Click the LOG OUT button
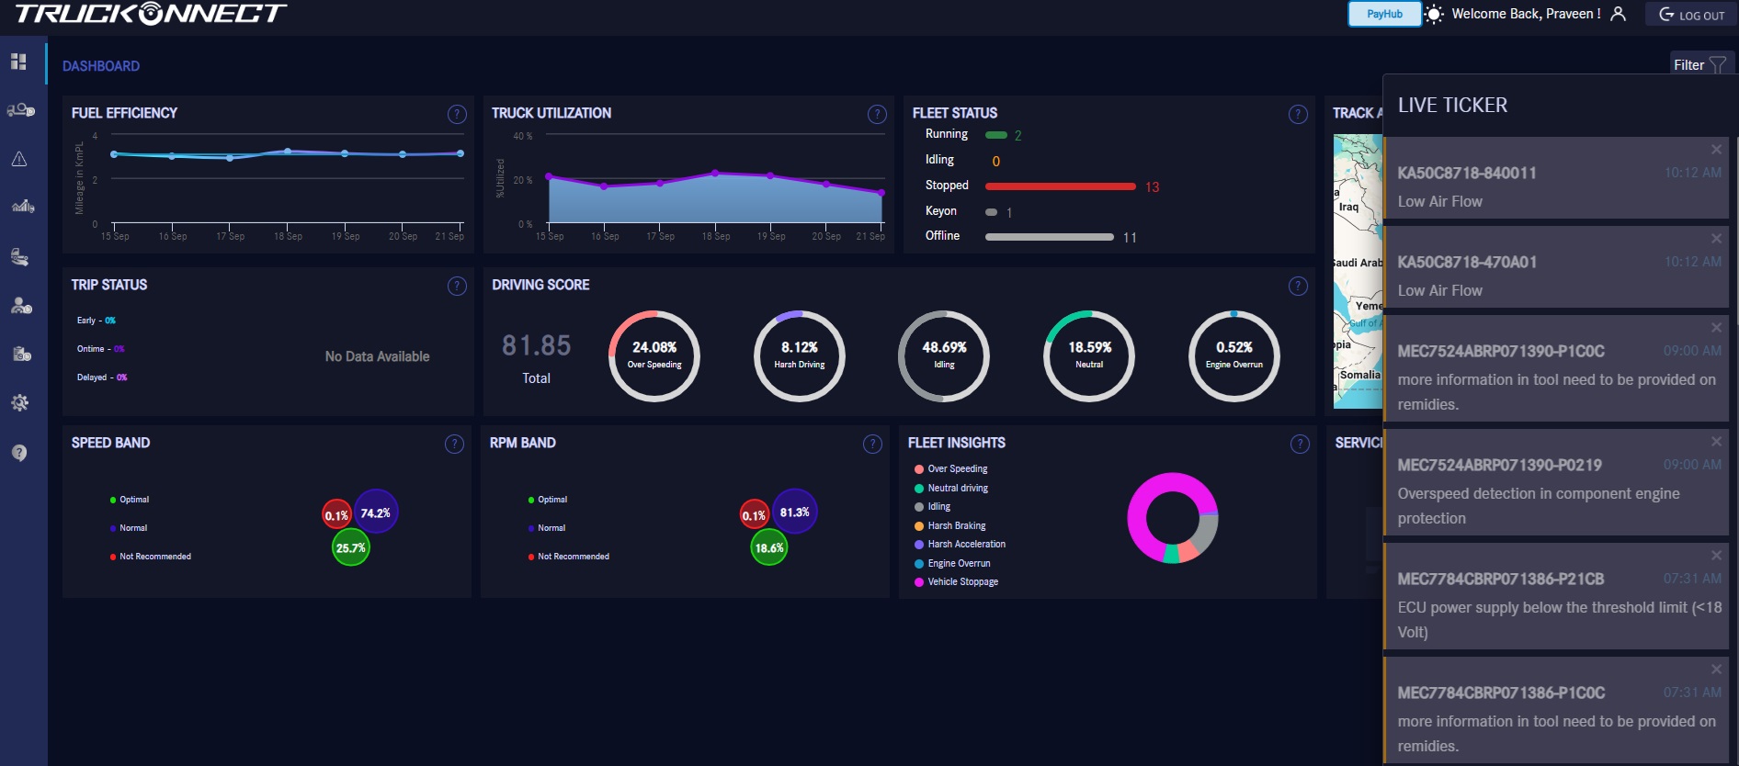The image size is (1739, 766). pyautogui.click(x=1692, y=15)
